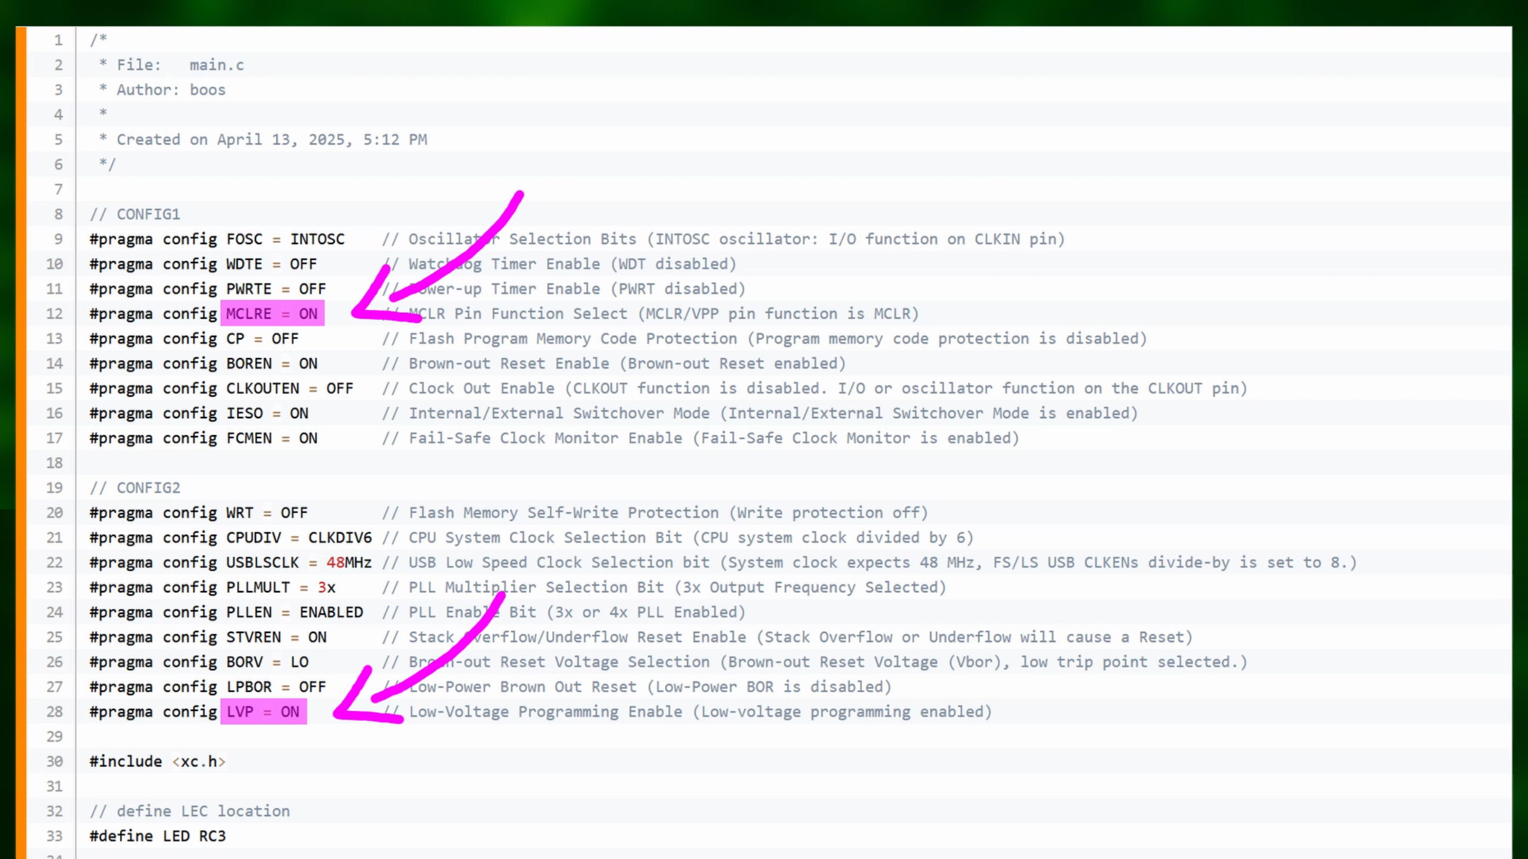
Task: Click the BORV = LO pragma setting
Action: (267, 662)
